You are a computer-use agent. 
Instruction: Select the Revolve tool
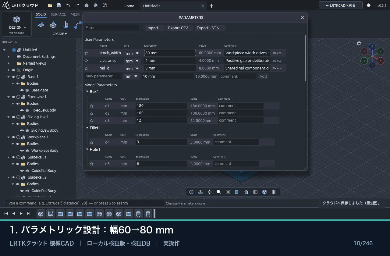[66, 25]
